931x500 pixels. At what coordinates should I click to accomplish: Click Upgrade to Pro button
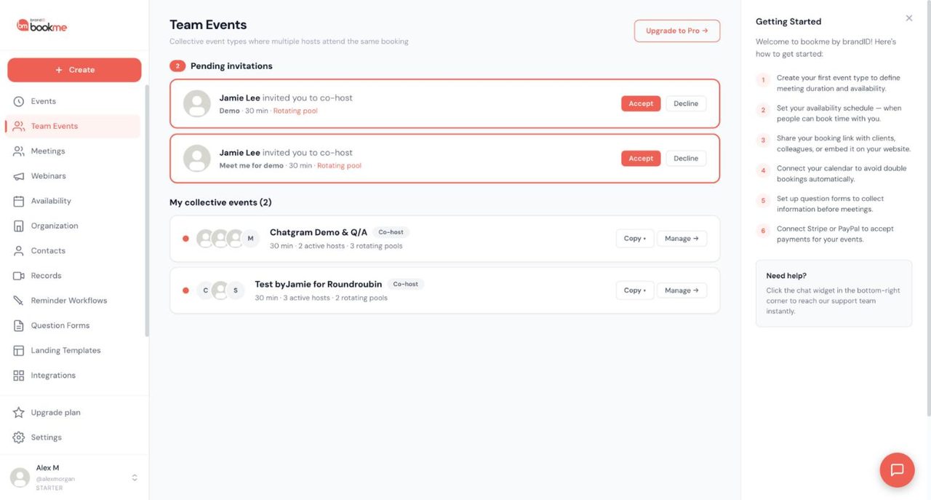coord(677,31)
